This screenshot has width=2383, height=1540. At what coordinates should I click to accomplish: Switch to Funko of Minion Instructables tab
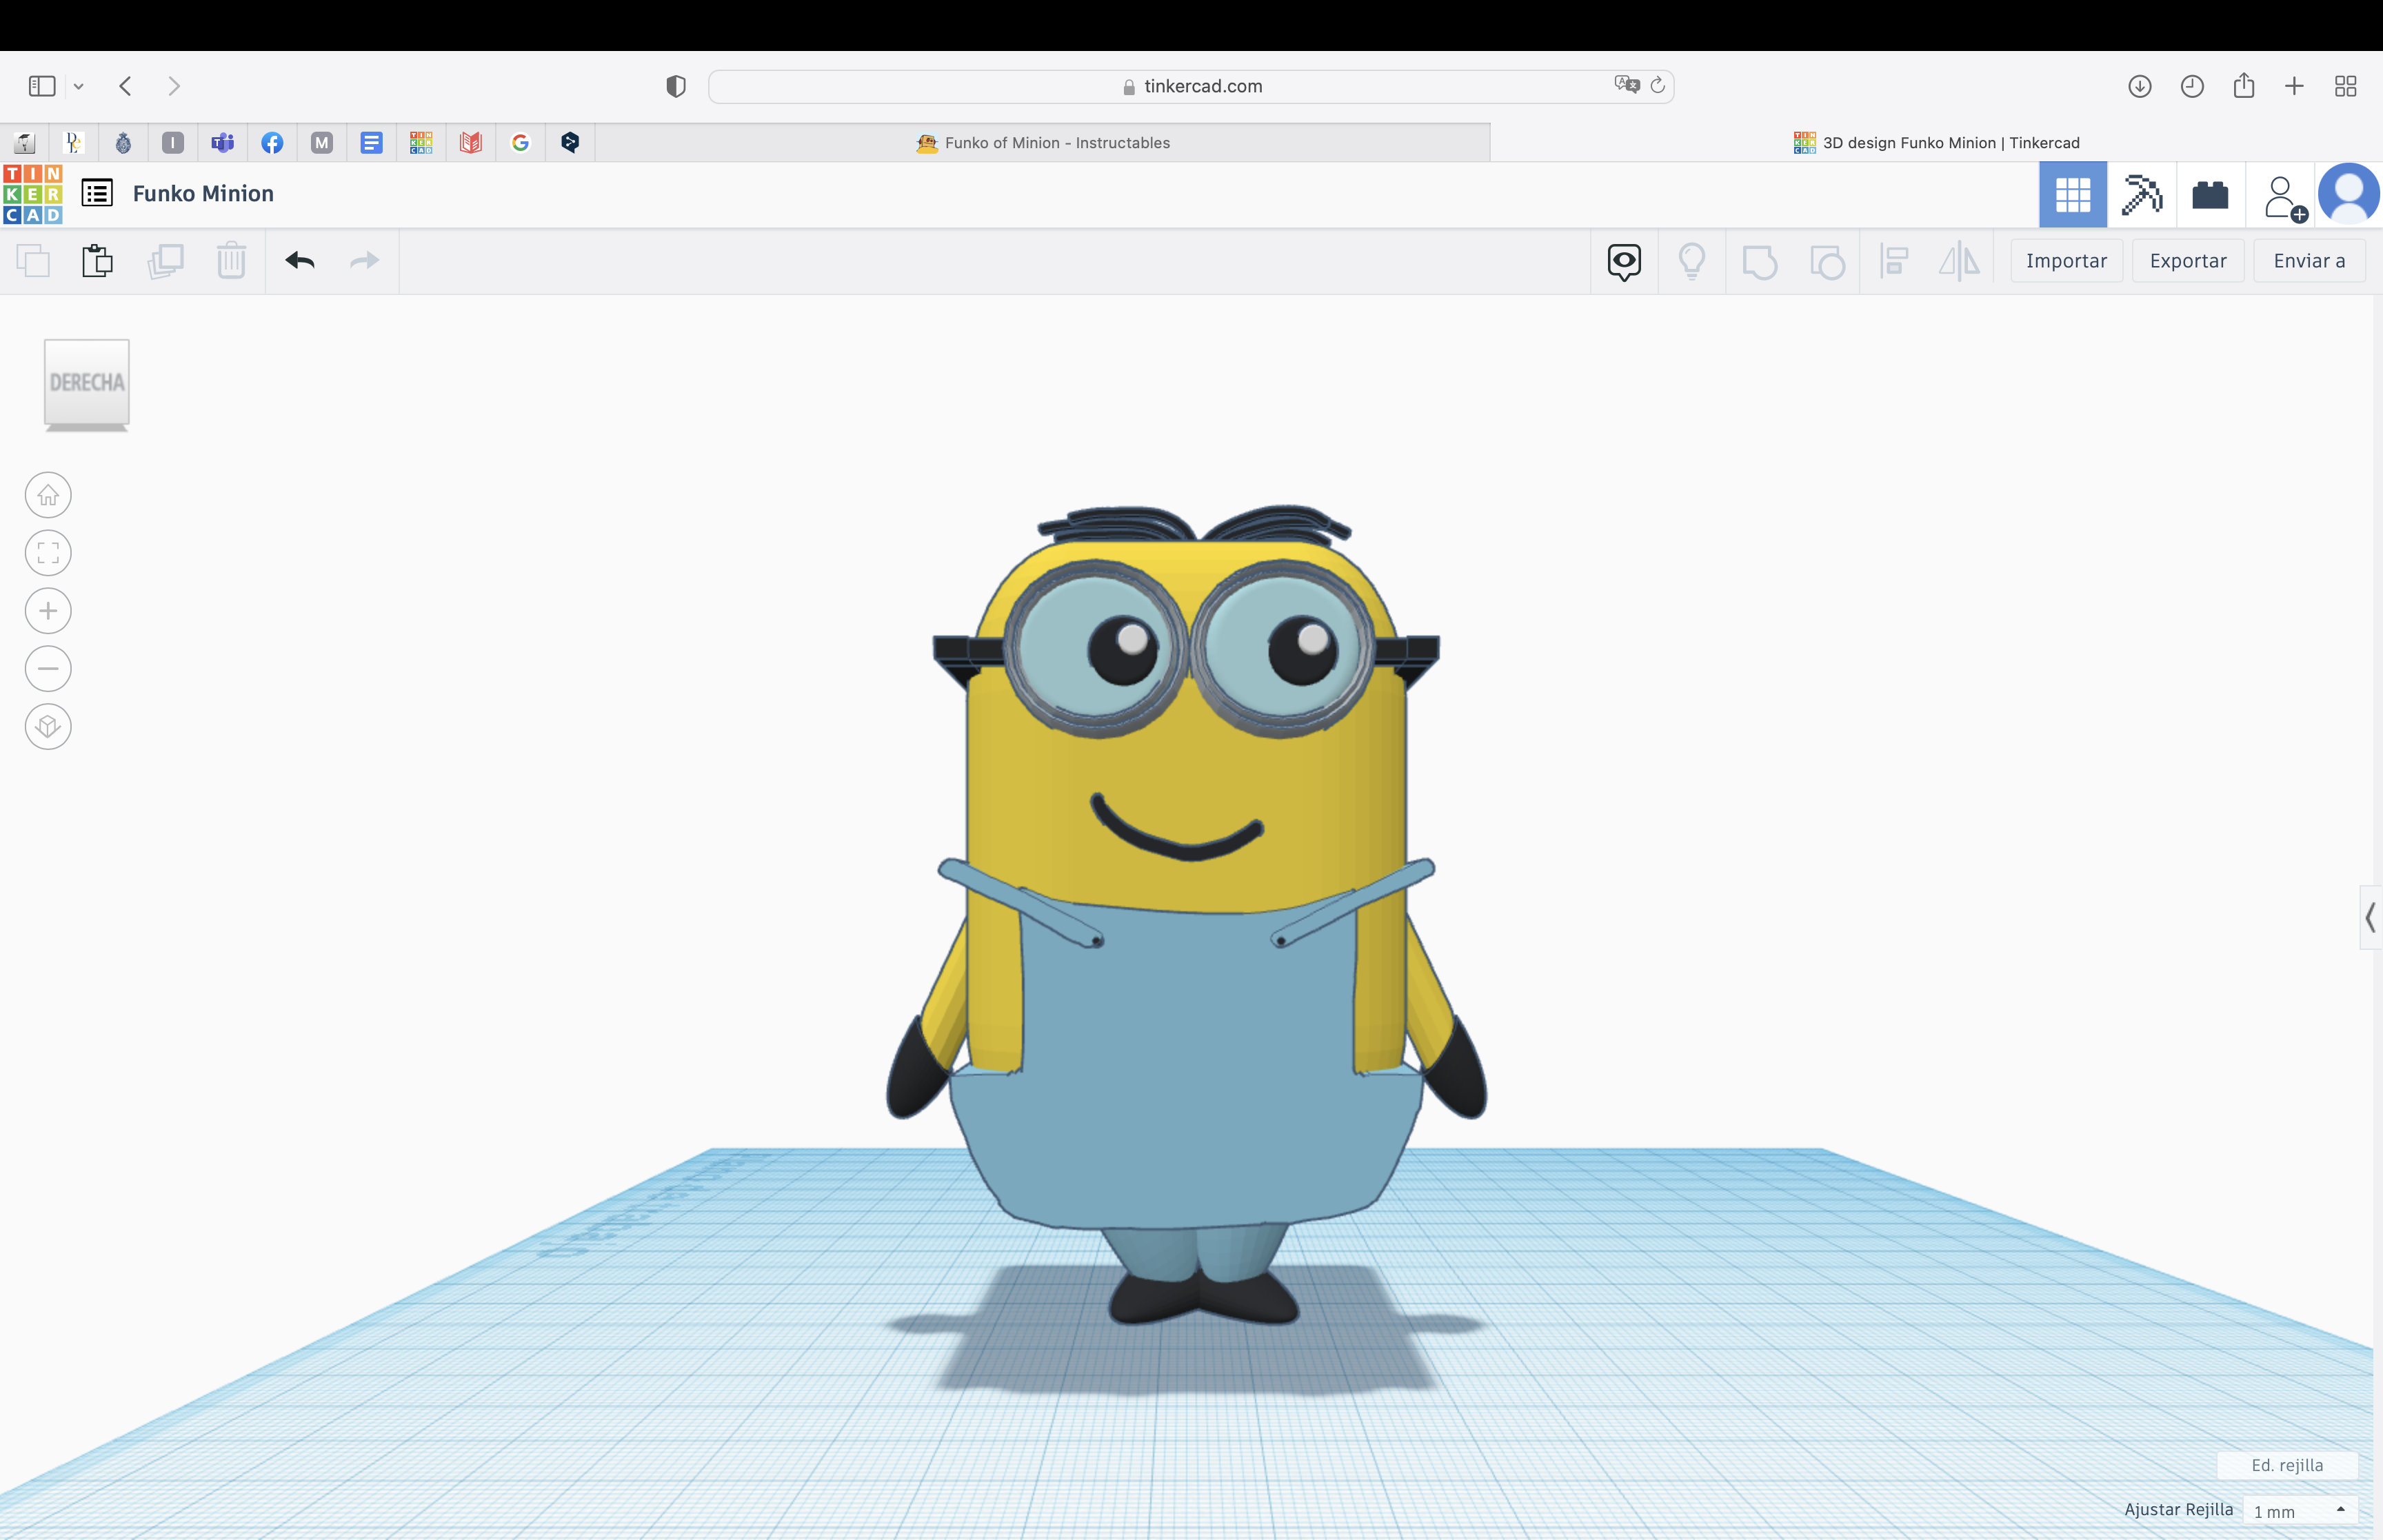[x=1043, y=143]
